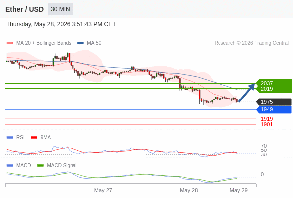Click the MA 20 + Bollinger Bands red swatch
Image resolution: width=293 pixels, height=198 pixels.
pos(10,43)
